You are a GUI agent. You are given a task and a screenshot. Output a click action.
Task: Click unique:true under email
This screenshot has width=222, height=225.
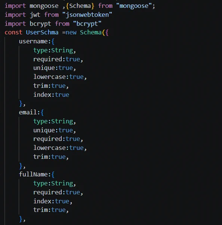point(53,130)
